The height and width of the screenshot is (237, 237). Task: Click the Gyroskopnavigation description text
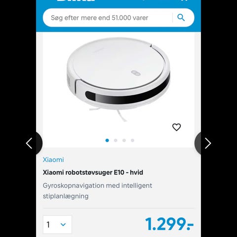pyautogui.click(x=97, y=191)
